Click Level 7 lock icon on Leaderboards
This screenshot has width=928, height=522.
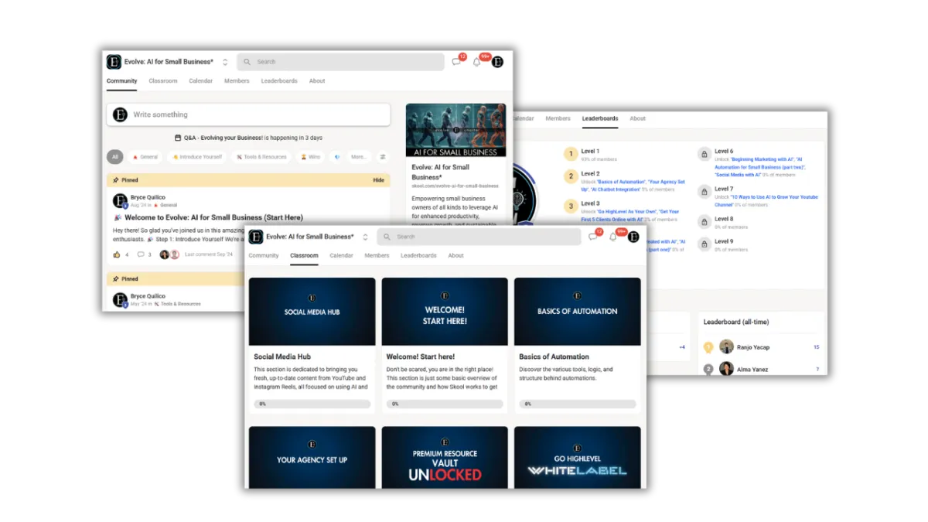pyautogui.click(x=705, y=192)
